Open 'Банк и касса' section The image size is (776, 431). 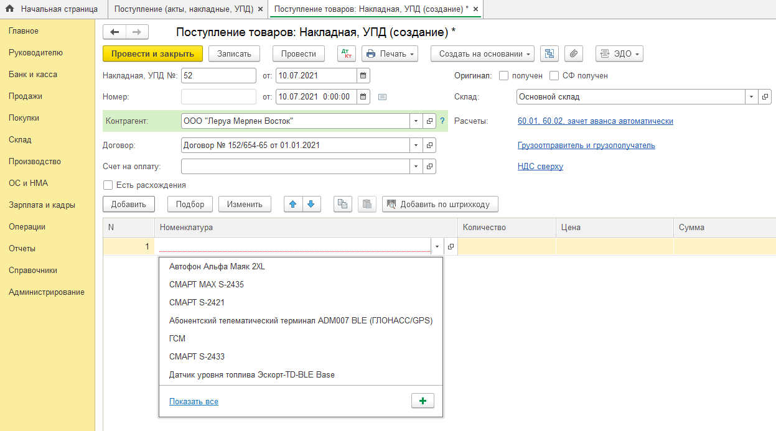coord(33,75)
